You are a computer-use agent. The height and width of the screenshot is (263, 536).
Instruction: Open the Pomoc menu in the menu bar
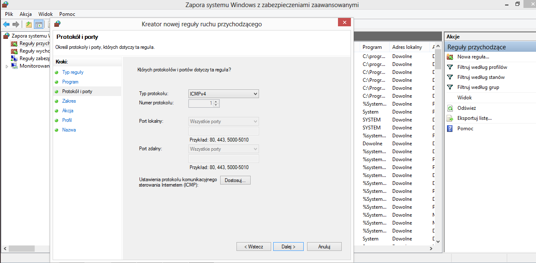tap(67, 14)
